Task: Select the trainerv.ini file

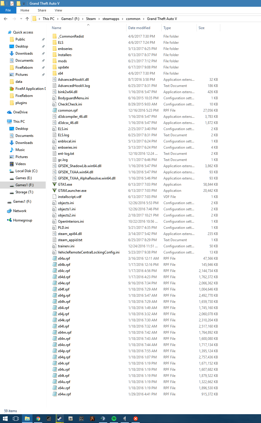Action: [x=66, y=246]
